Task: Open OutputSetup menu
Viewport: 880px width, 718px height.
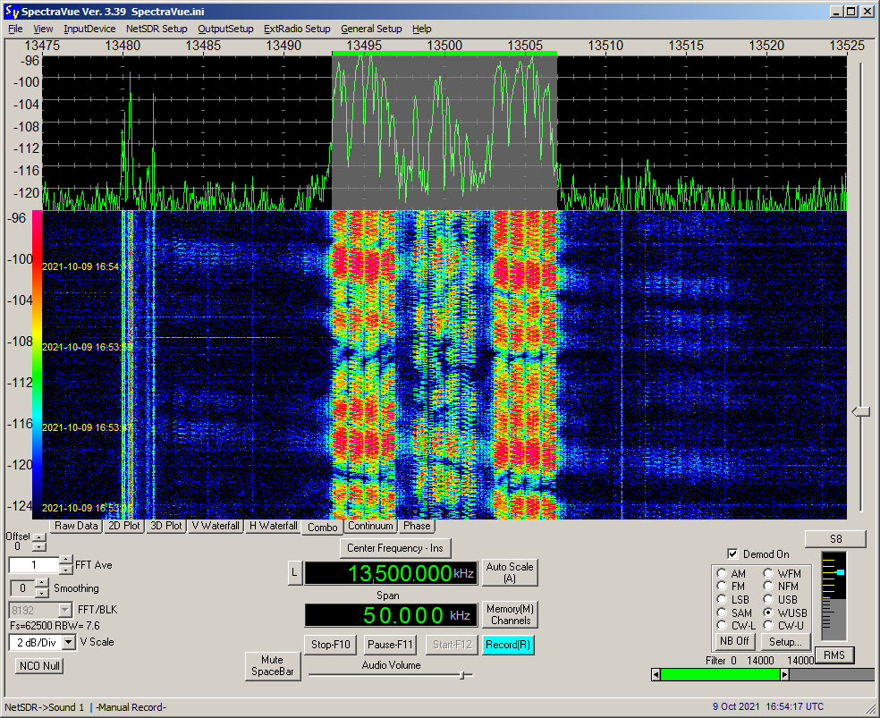Action: (225, 29)
